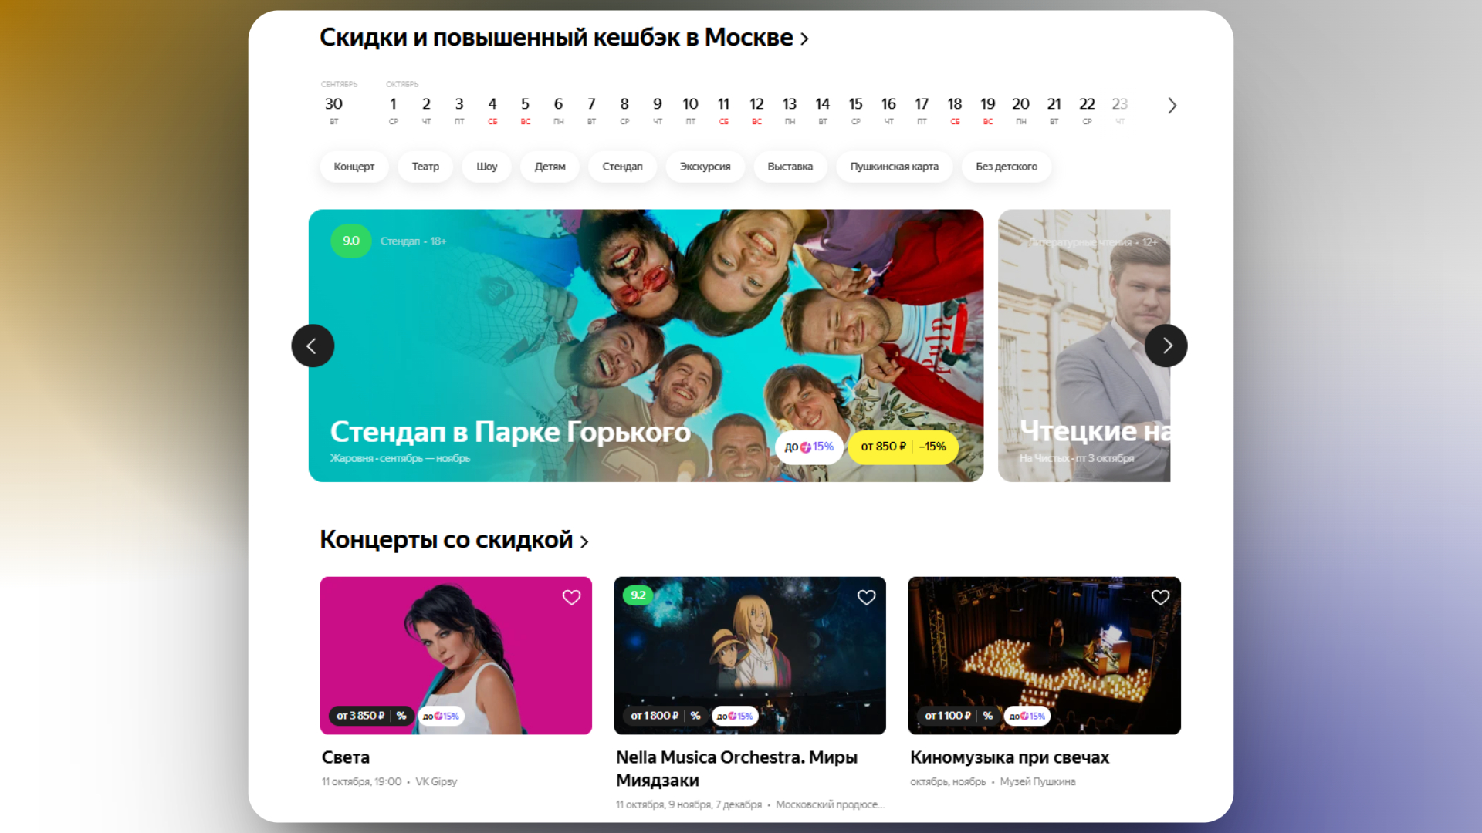This screenshot has width=1482, height=833.
Task: Click the −15% discount badge on the banner
Action: (931, 447)
